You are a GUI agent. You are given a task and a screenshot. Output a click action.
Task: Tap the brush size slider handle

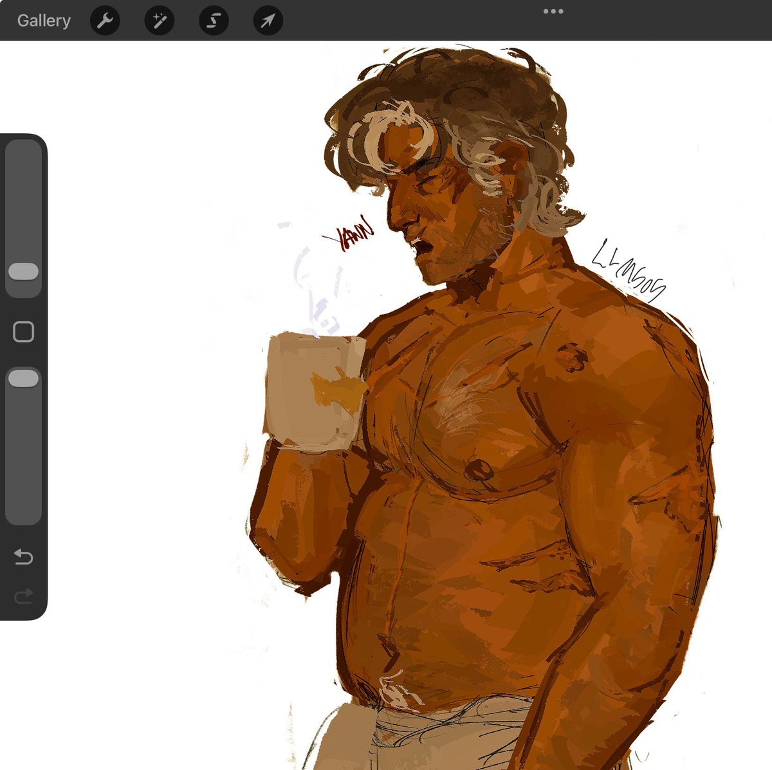(23, 270)
